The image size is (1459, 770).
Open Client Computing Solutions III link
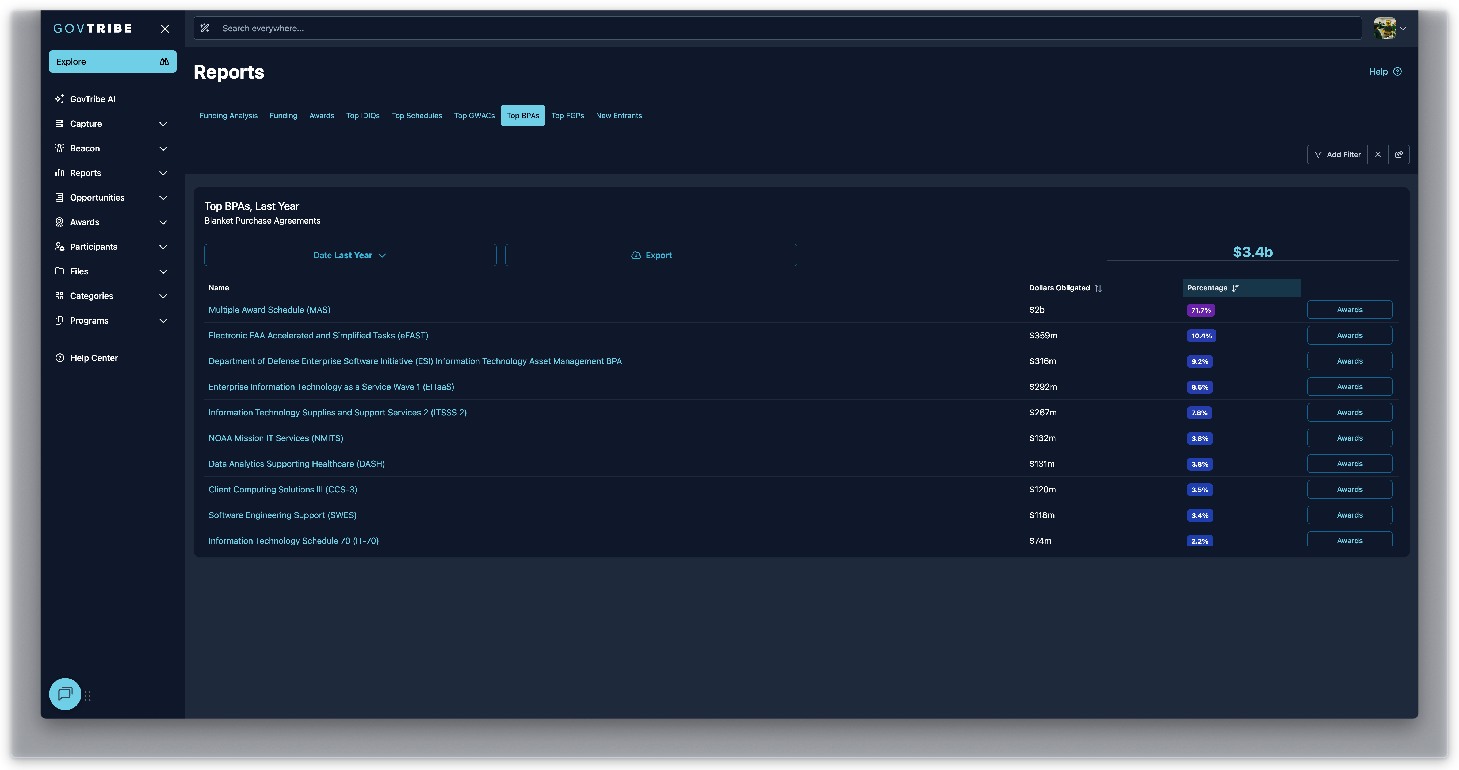pyautogui.click(x=283, y=490)
